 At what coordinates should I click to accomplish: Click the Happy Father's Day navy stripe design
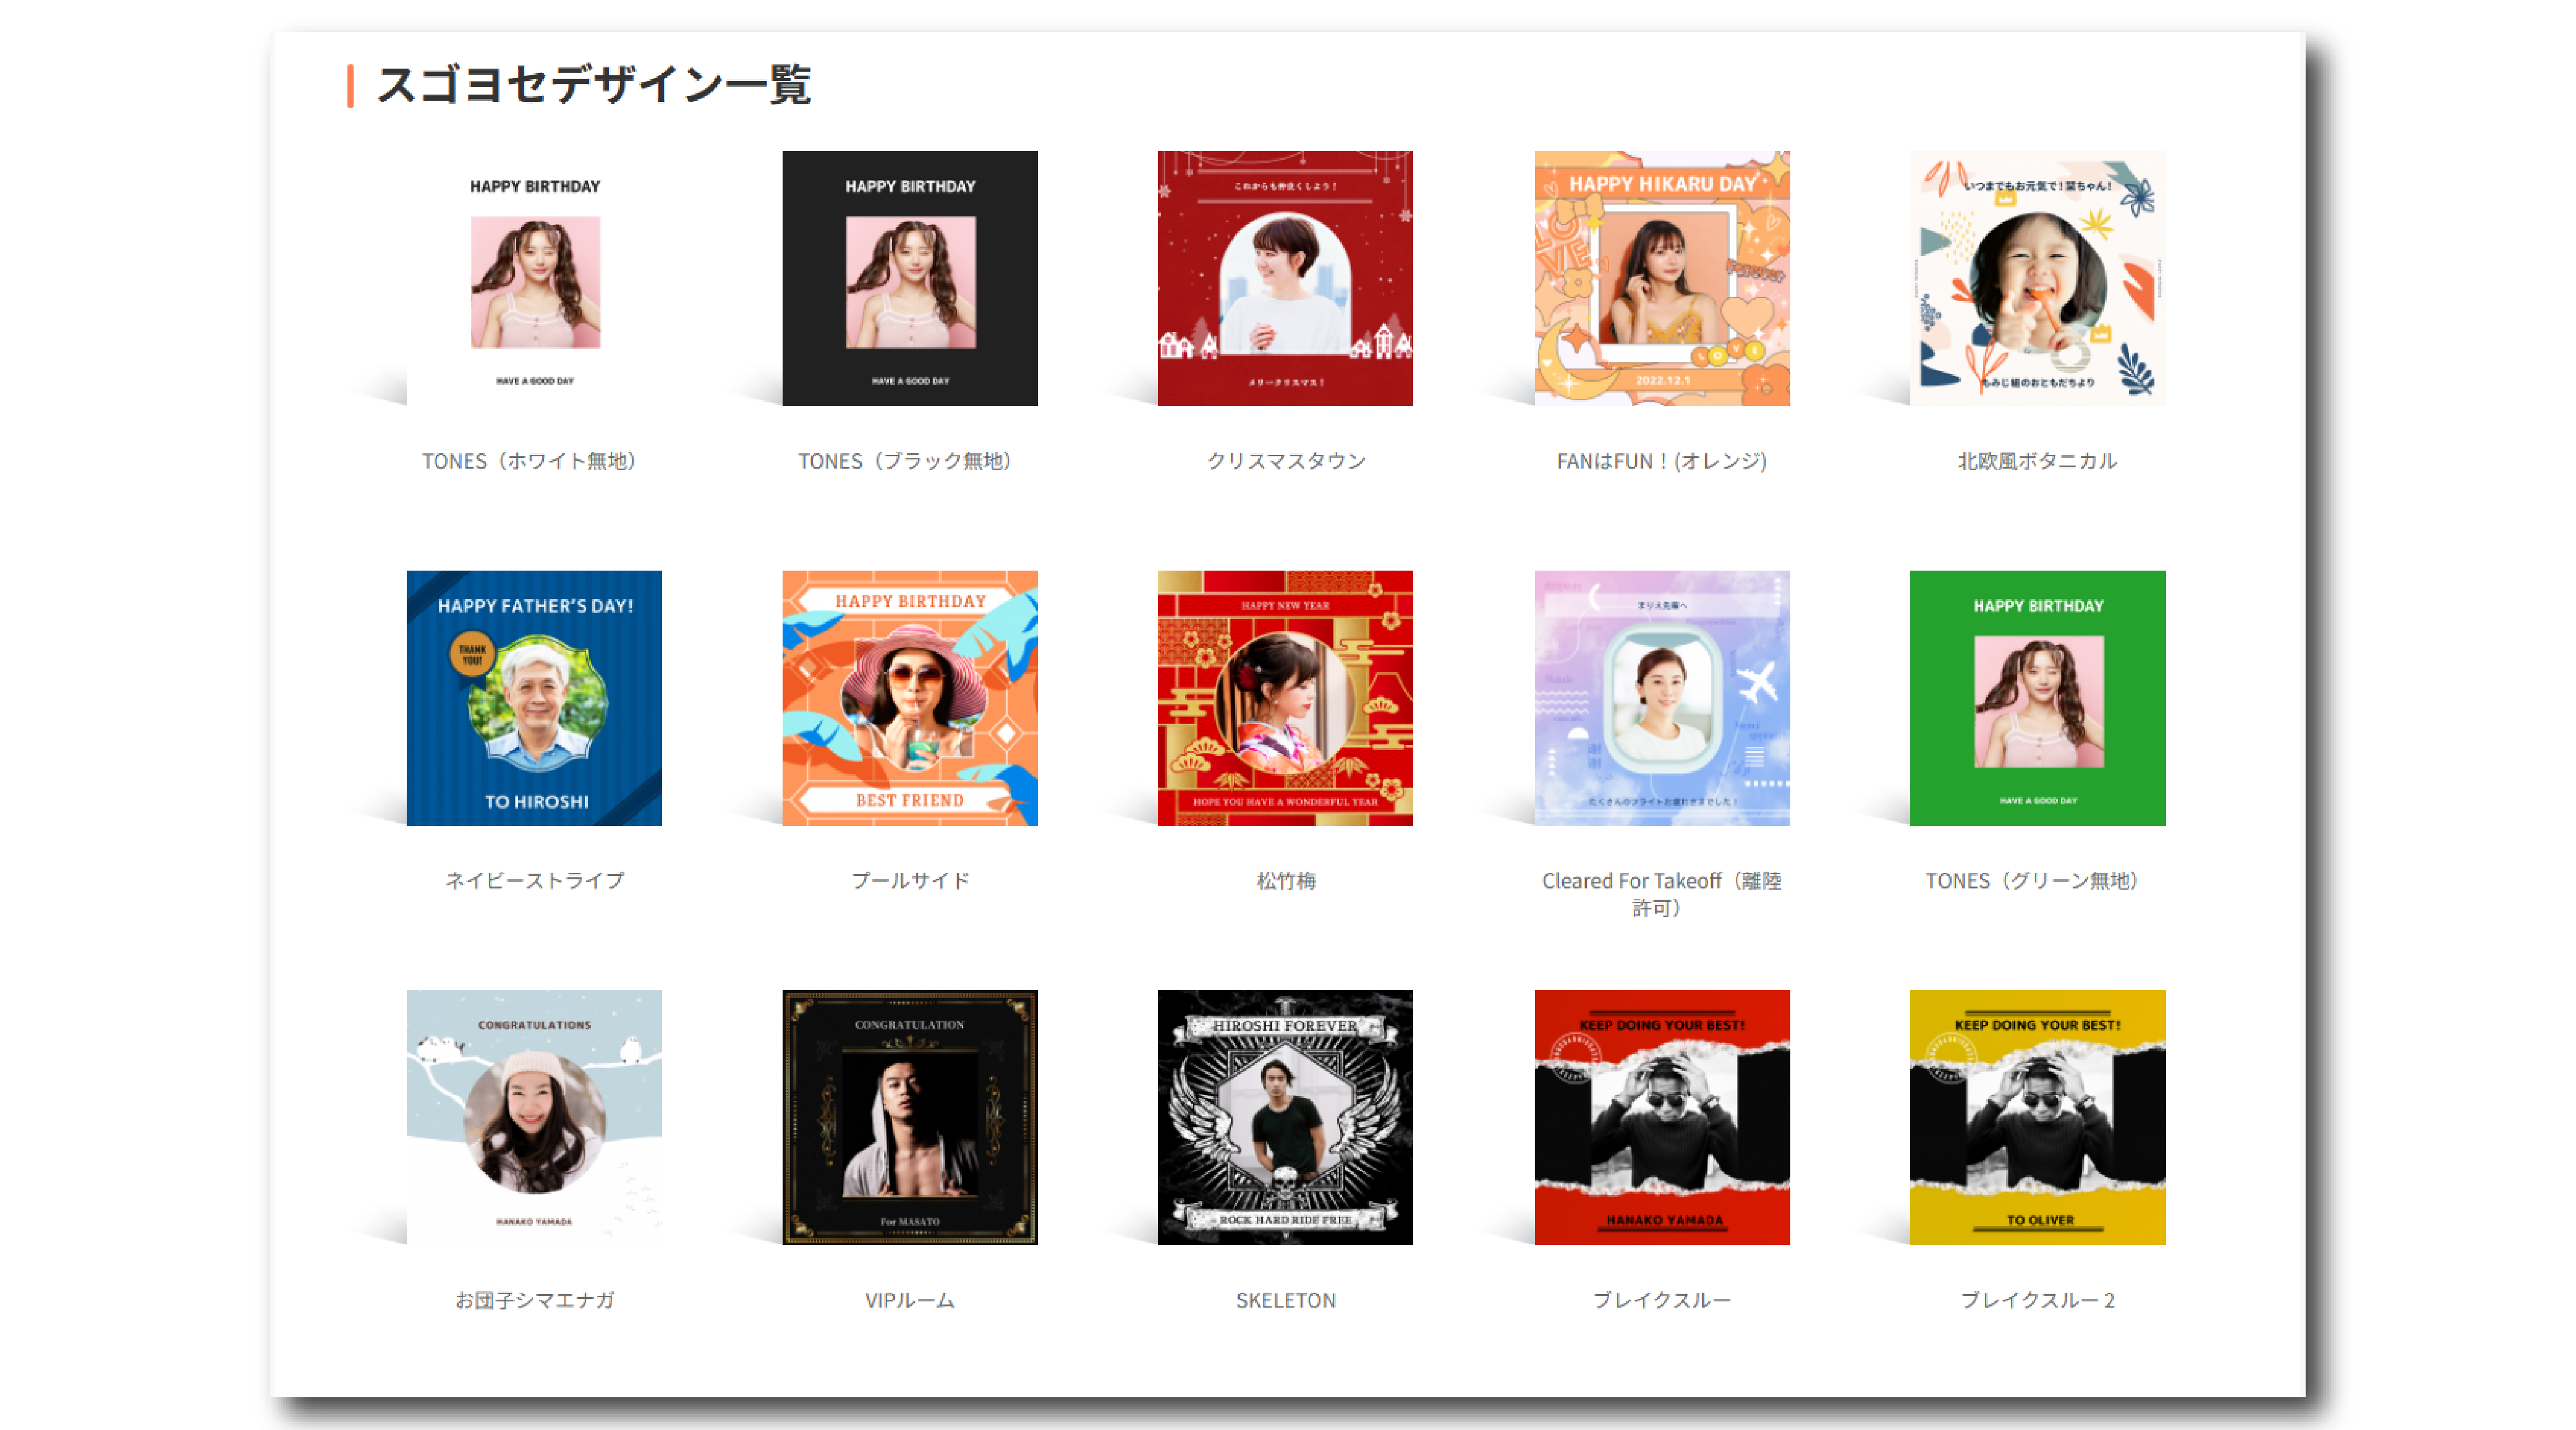[x=534, y=698]
